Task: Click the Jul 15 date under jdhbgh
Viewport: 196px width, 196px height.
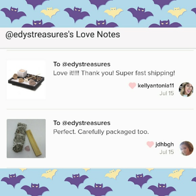Action: click(x=167, y=152)
